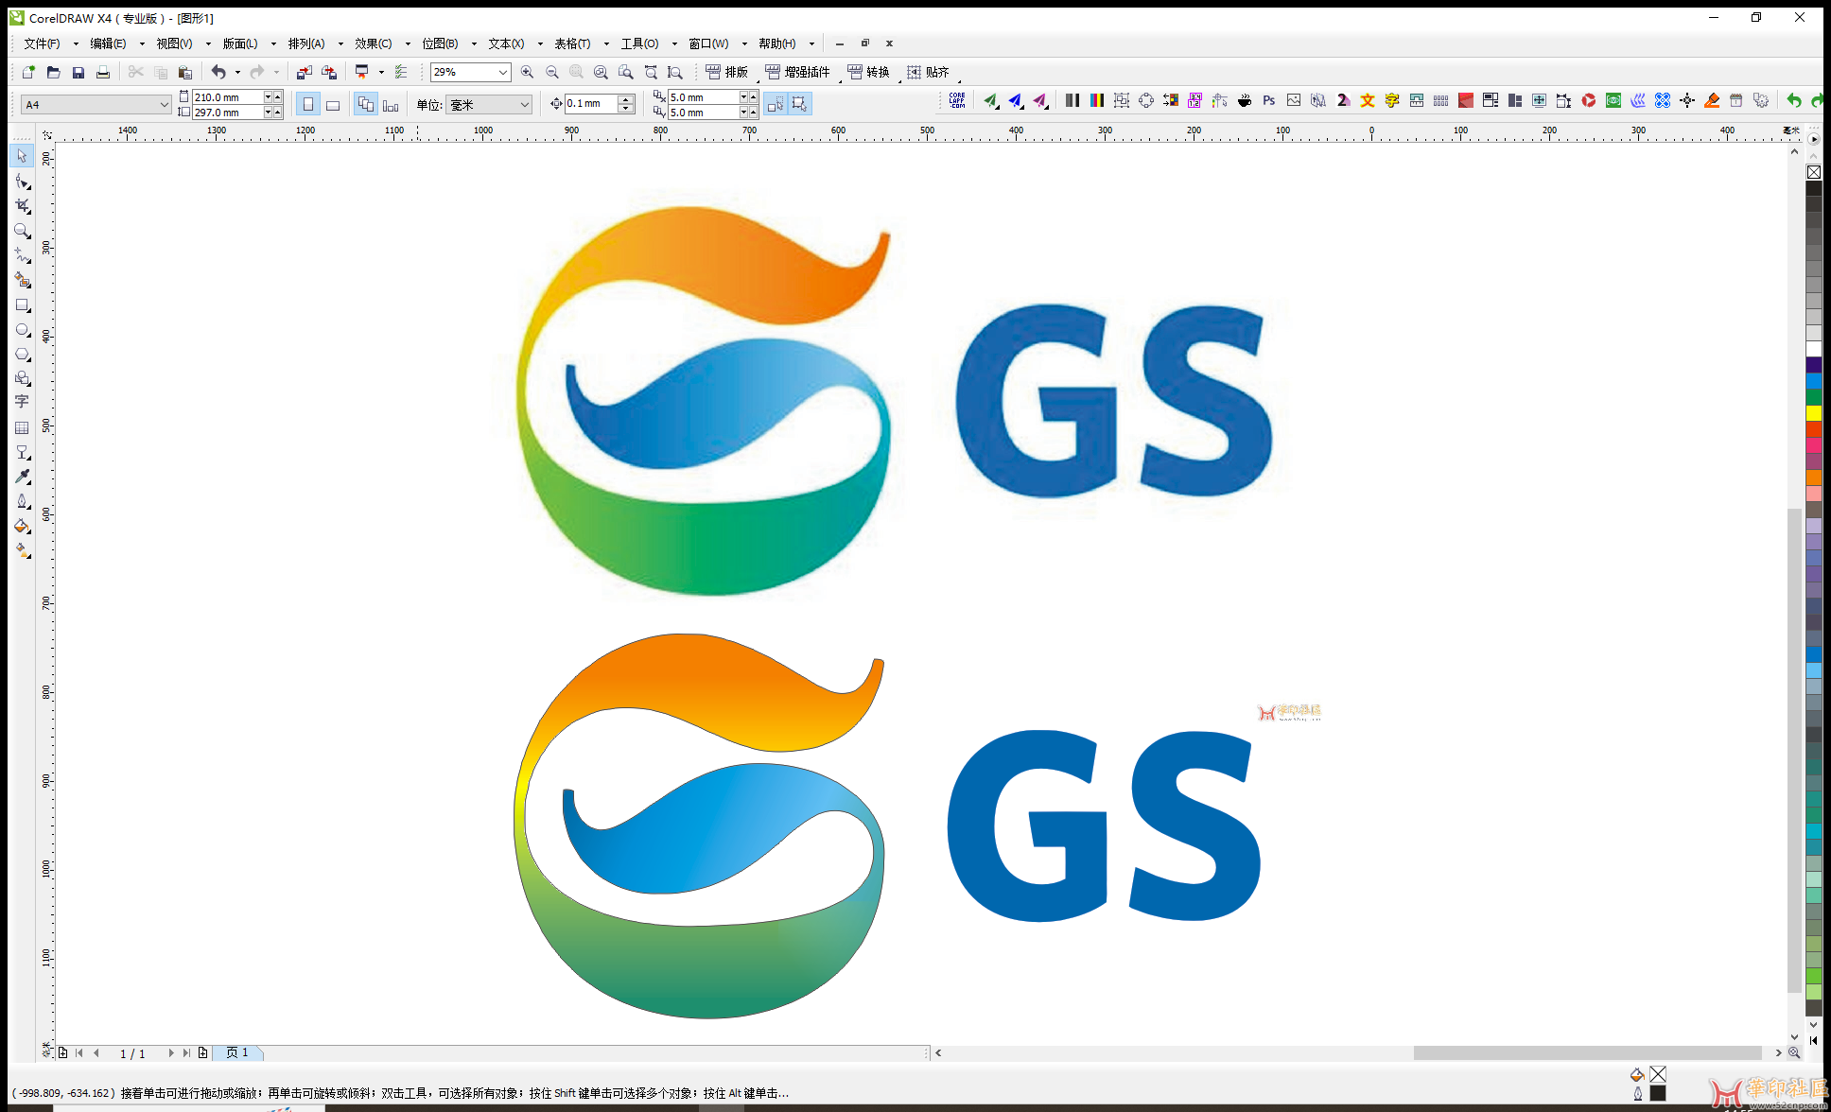Switch to the 页 1 page tab

click(x=237, y=1052)
